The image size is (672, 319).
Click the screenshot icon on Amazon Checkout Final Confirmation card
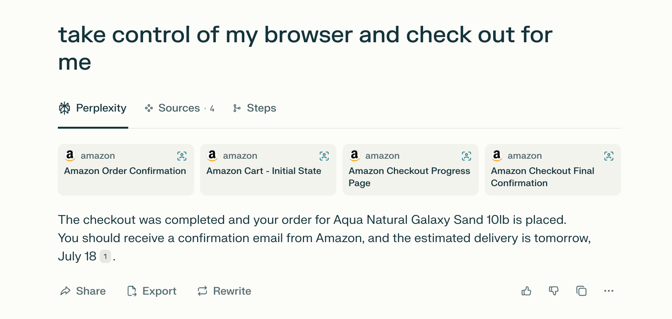pos(608,156)
